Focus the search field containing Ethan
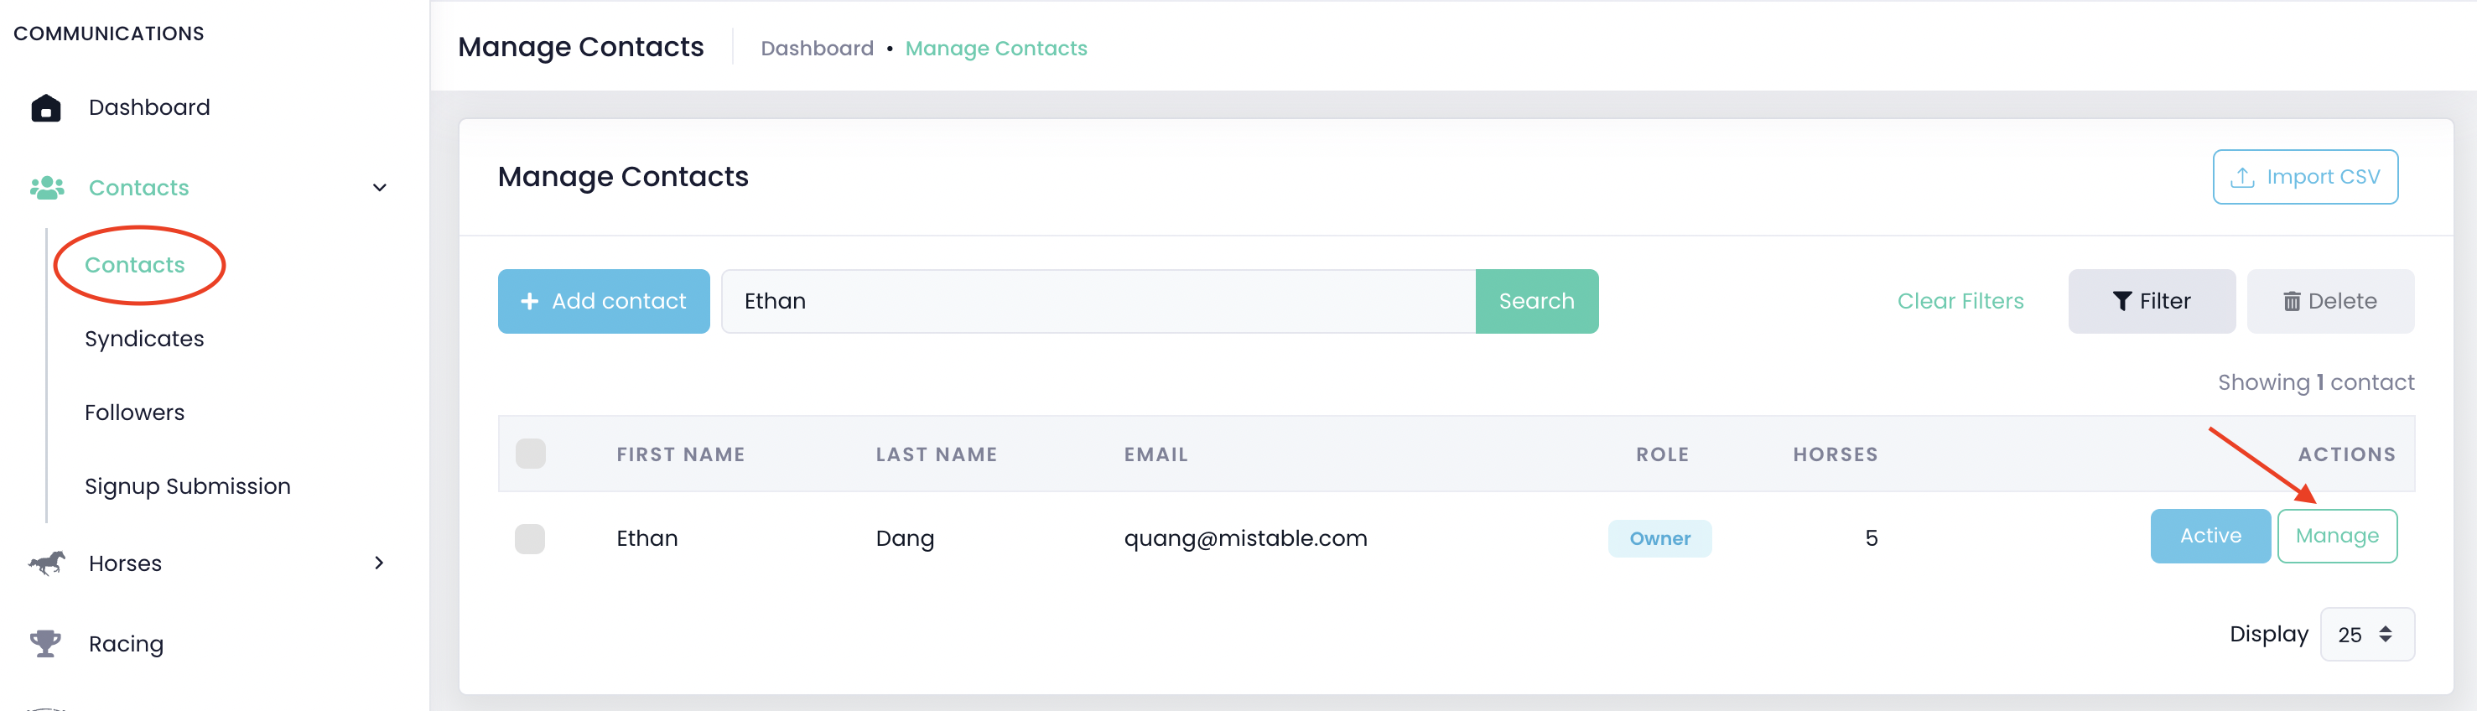 pos(1097,301)
